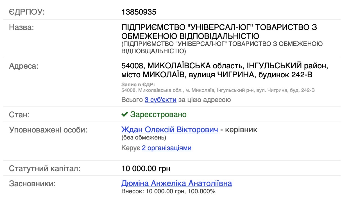Screen dimensions: 358x200
Task: Click the "Зареєстровано" status text
Action: click(158, 115)
